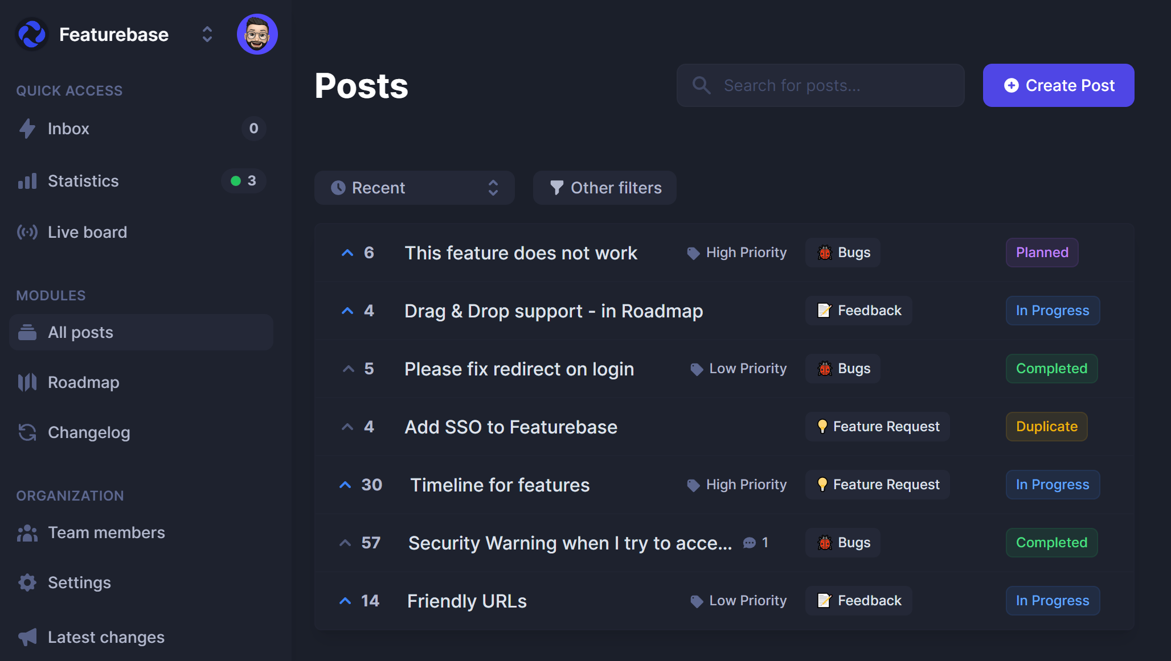Viewport: 1171px width, 661px height.
Task: Click the search magnifier icon
Action: [701, 85]
